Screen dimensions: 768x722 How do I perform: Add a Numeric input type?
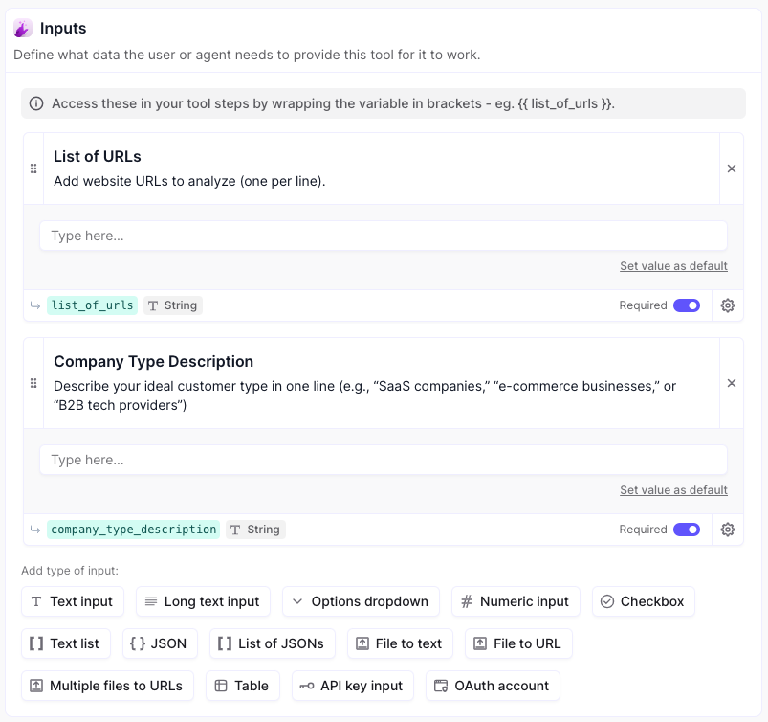point(516,601)
